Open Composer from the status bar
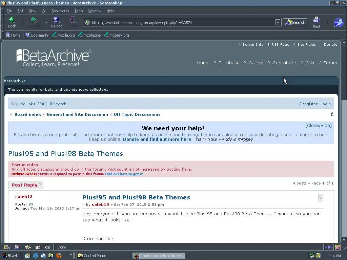Image resolution: width=347 pixels, height=260 pixels. pyautogui.click(x=28, y=247)
